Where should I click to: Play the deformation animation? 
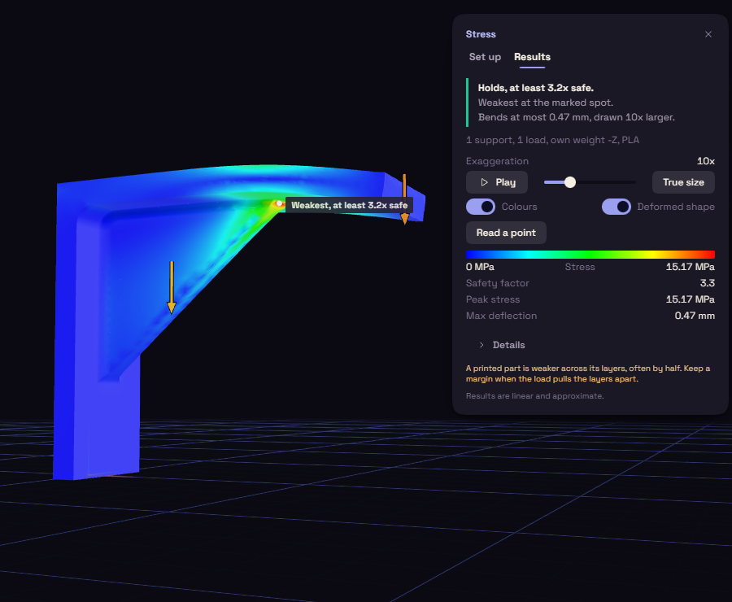tap(497, 182)
